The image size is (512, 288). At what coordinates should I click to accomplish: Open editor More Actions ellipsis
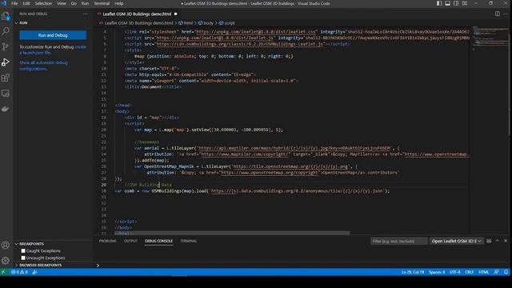click(506, 14)
